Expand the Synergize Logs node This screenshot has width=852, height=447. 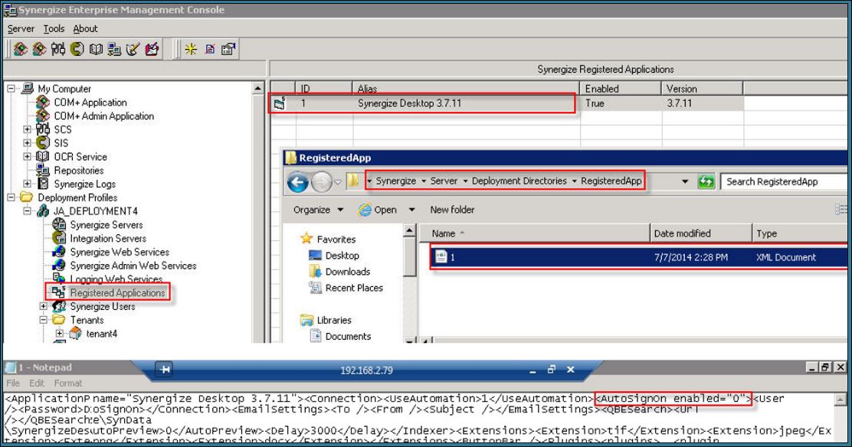click(x=27, y=184)
